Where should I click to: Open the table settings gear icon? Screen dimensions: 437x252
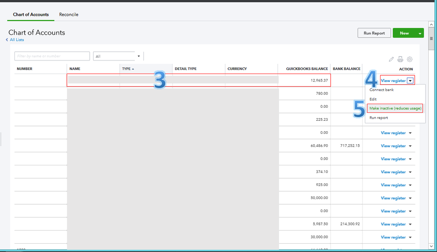(409, 59)
